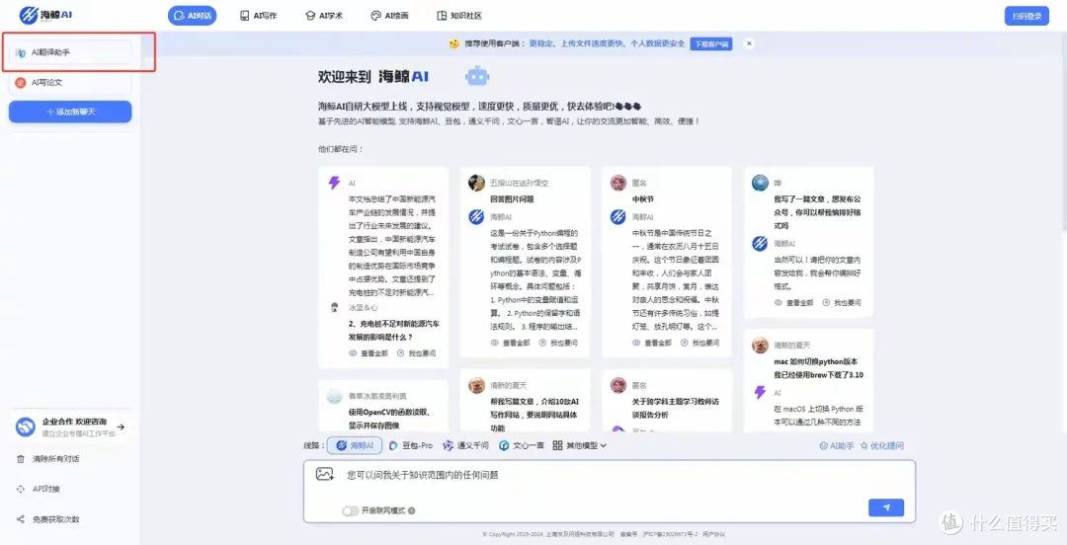Viewport: 1067px width, 545px height.
Task: Open the AI学术 tab
Action: click(x=323, y=16)
